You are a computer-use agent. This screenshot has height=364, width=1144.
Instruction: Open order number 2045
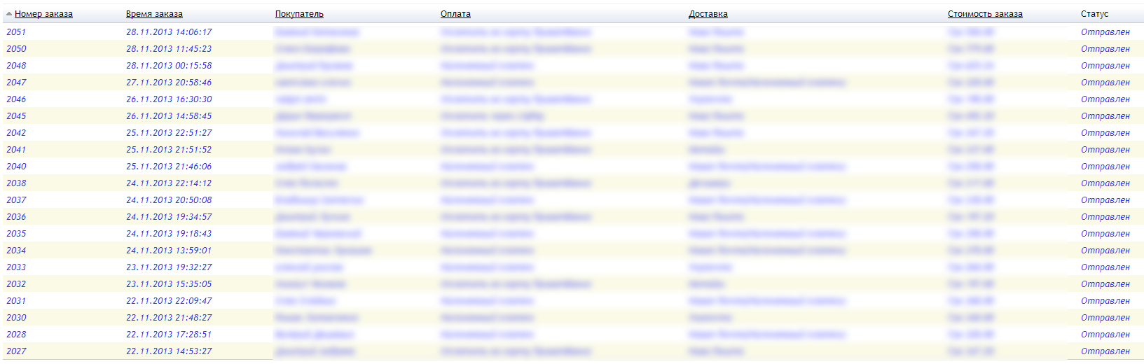pos(16,116)
